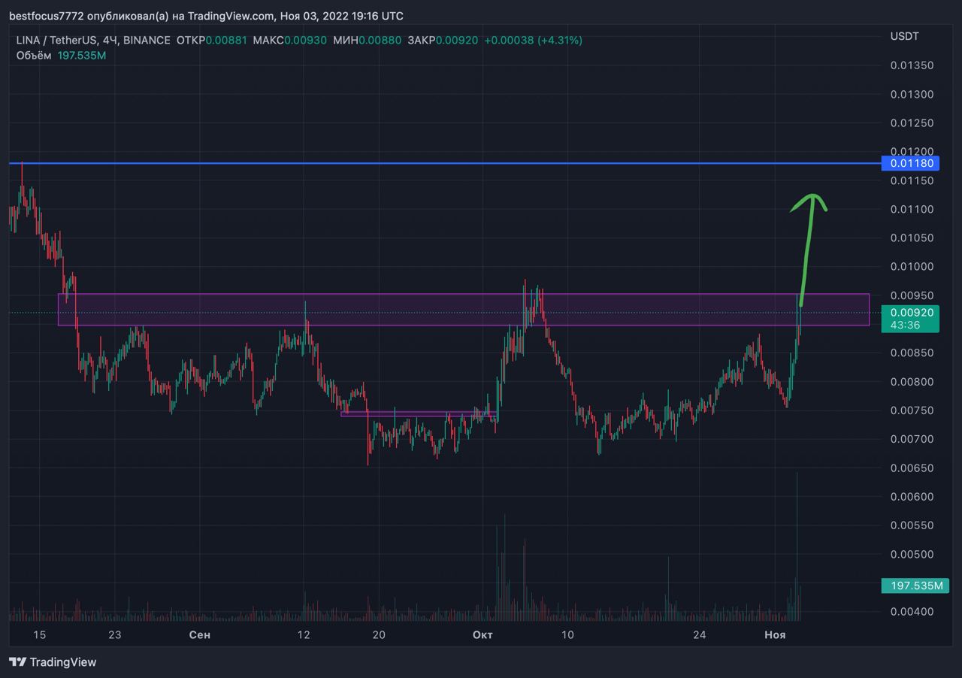The width and height of the screenshot is (962, 678).
Task: Click price axis value 0.00950
Action: point(912,295)
